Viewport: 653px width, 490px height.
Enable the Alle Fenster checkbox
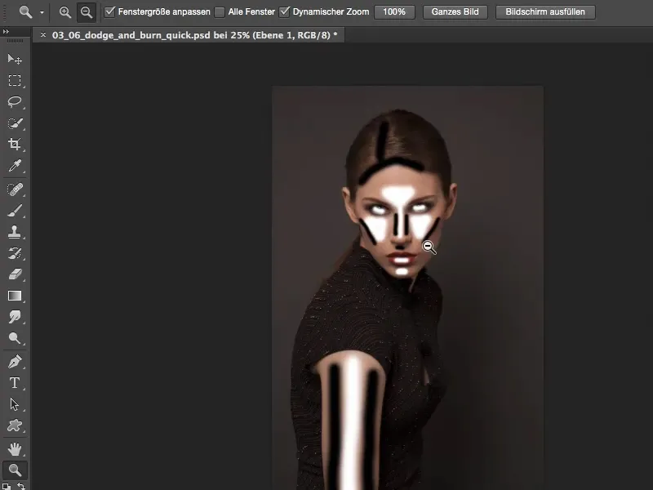click(x=220, y=12)
